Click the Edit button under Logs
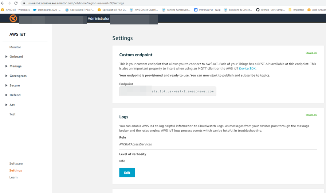 (x=127, y=172)
